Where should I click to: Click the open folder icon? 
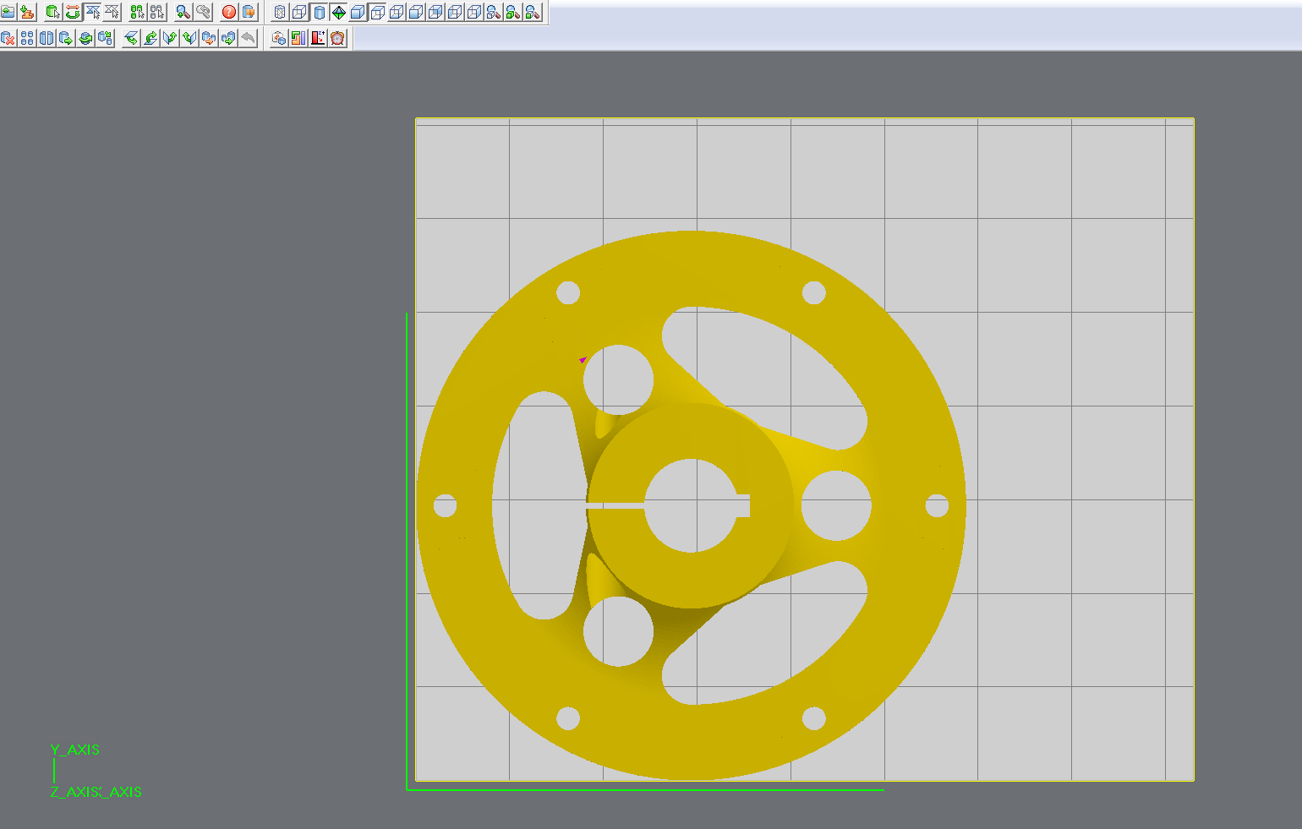pyautogui.click(x=8, y=12)
